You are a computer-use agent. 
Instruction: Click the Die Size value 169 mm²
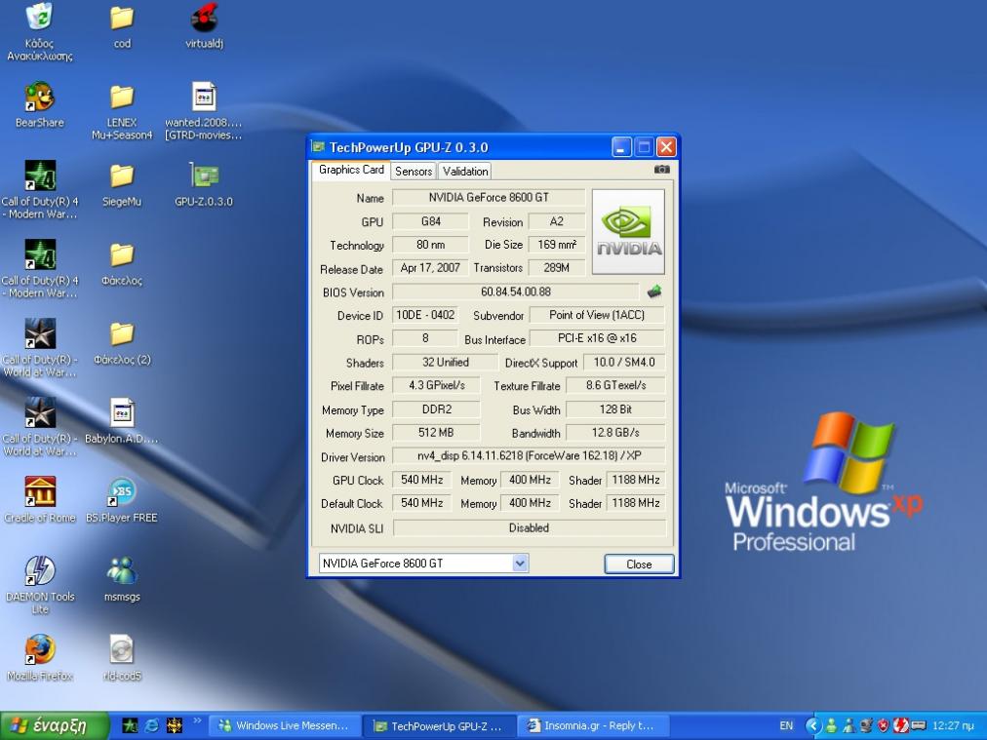pyautogui.click(x=557, y=245)
